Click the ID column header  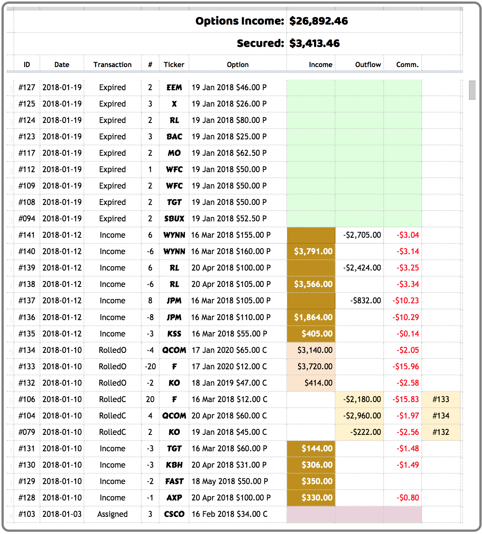(27, 64)
